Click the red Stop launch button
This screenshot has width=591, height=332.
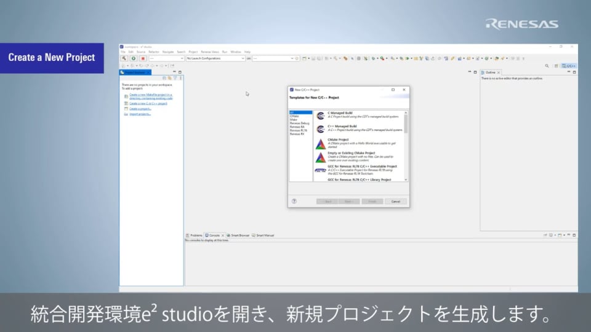[143, 58]
